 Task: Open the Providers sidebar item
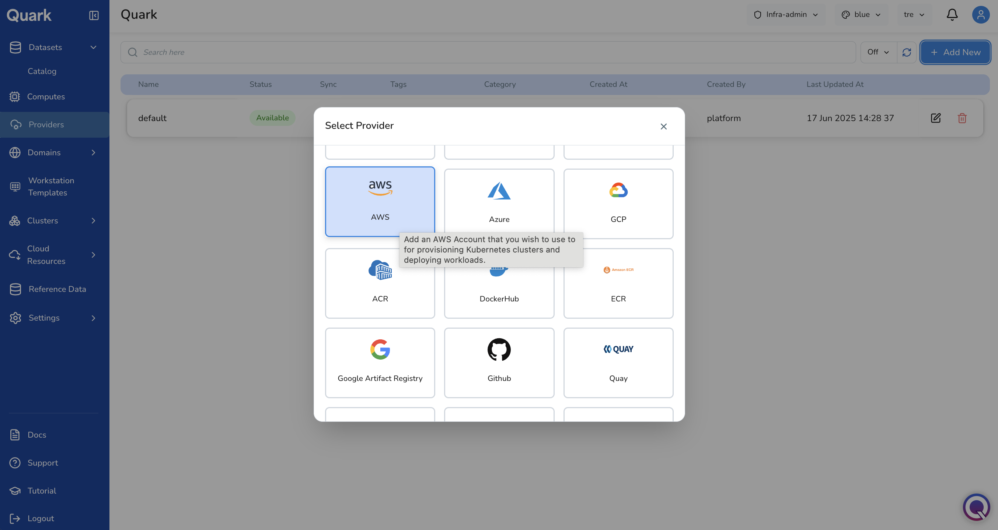tap(55, 124)
